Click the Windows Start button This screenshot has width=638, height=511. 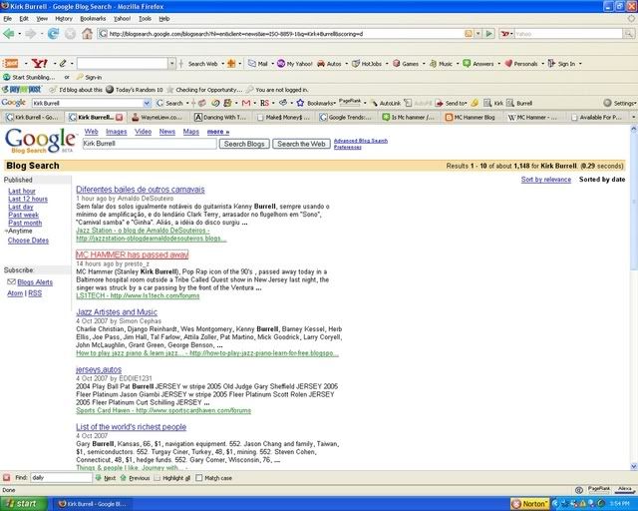tap(23, 504)
